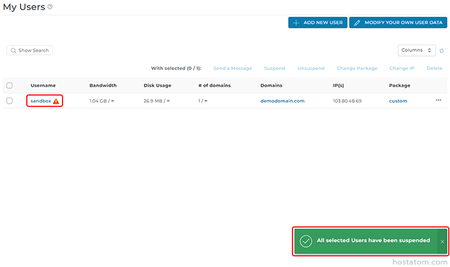Open the Columns dropdown

[417, 50]
